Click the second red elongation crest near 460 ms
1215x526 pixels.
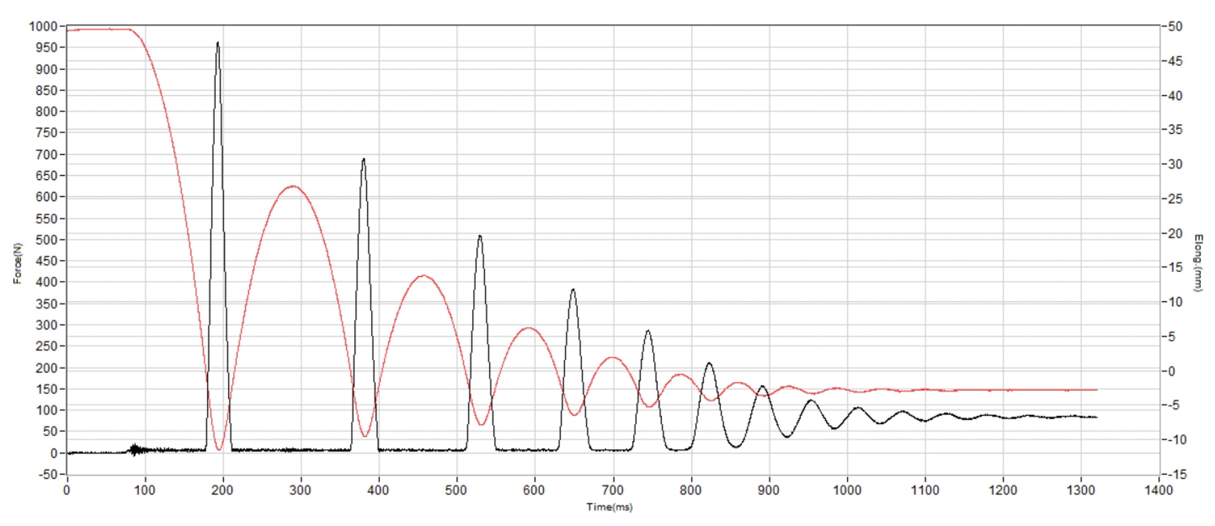coord(424,276)
